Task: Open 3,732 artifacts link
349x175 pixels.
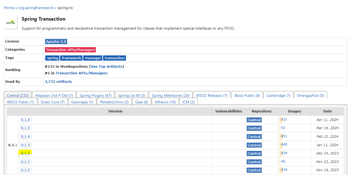Action: 58,81
